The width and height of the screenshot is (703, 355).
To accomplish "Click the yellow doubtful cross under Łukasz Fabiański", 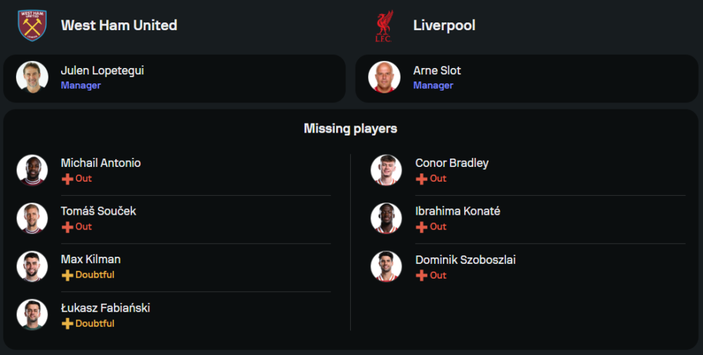I will tap(67, 323).
